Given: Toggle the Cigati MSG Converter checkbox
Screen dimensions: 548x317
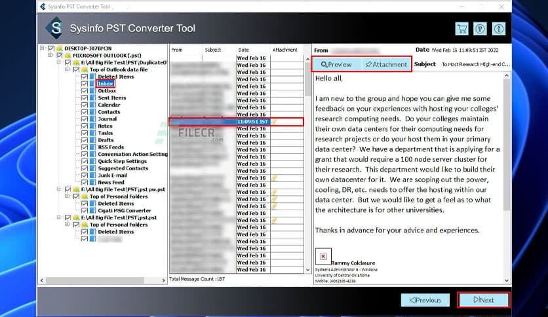Looking at the screenshot, I should click(84, 210).
